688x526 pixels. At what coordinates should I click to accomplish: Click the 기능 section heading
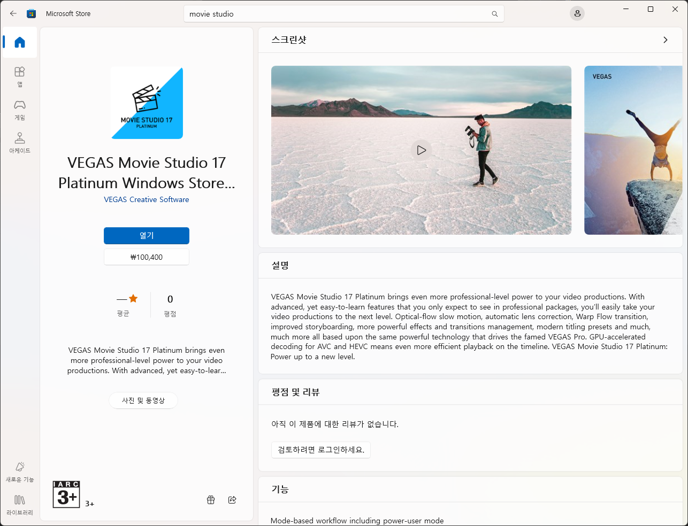[280, 489]
